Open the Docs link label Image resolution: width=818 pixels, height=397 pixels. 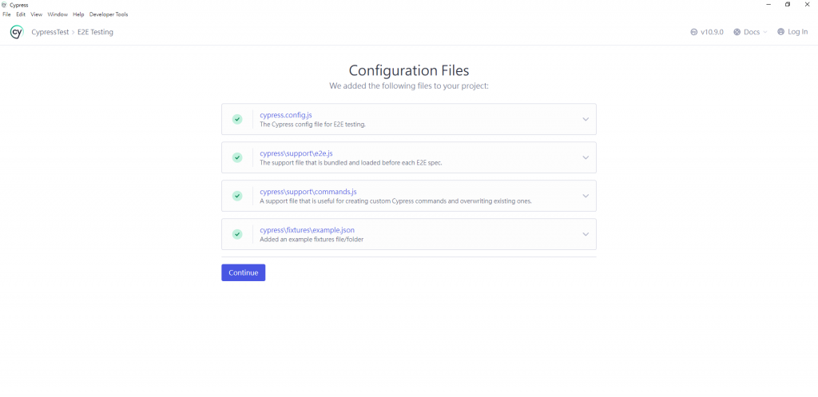752,32
